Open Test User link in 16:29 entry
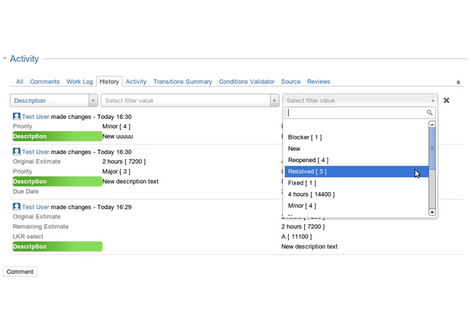This screenshot has height=334, width=471. (x=35, y=207)
